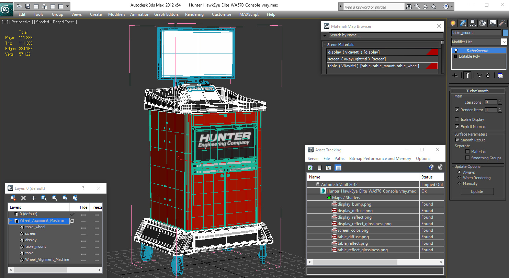Screen dimensions: 509x278
Task: Click the Communication Center satellite icon
Action: click(x=425, y=7)
